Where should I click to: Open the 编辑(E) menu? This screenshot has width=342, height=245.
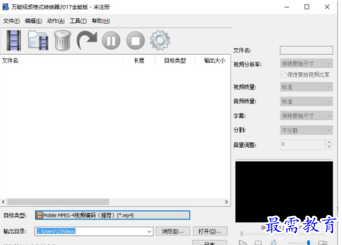click(x=33, y=21)
